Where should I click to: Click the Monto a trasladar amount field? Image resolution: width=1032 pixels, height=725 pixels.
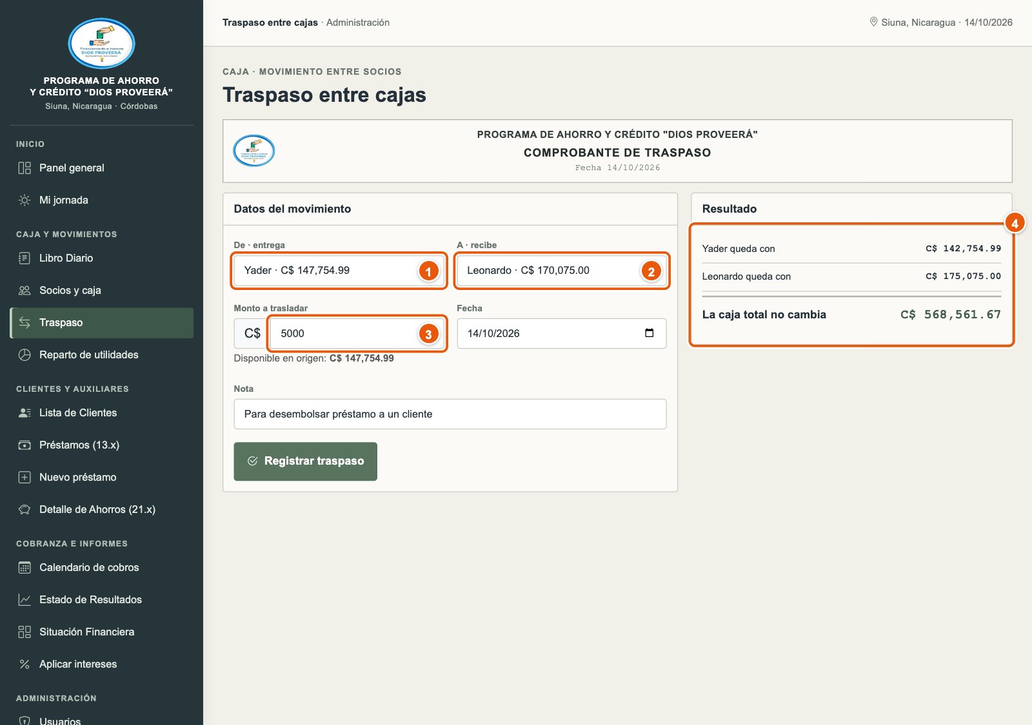[357, 334]
